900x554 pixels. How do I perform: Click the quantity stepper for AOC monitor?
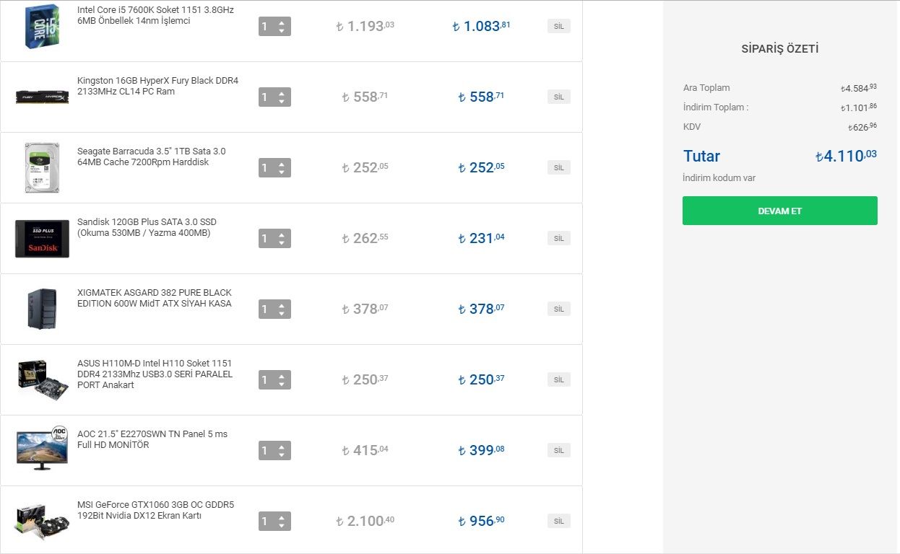(x=274, y=451)
